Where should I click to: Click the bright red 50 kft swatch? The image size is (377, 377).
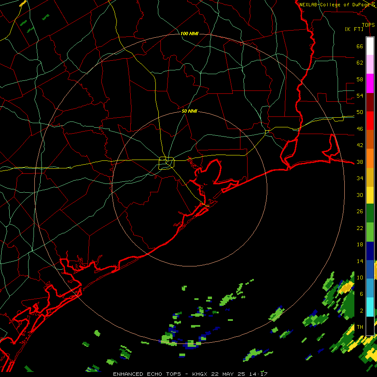pyautogui.click(x=370, y=121)
